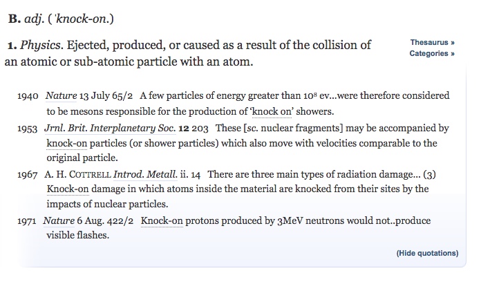This screenshot has width=481, height=282.
Task: Click the 1953 quotation year
Action: pos(28,129)
